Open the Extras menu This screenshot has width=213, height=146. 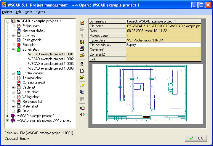point(40,12)
